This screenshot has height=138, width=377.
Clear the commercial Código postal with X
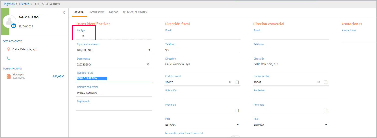tap(318, 82)
